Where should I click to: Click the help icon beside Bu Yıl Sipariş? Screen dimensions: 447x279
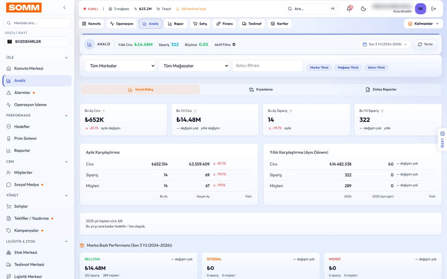pos(382,111)
